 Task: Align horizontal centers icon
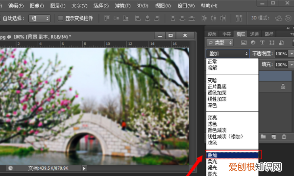pyautogui.click(x=147, y=18)
